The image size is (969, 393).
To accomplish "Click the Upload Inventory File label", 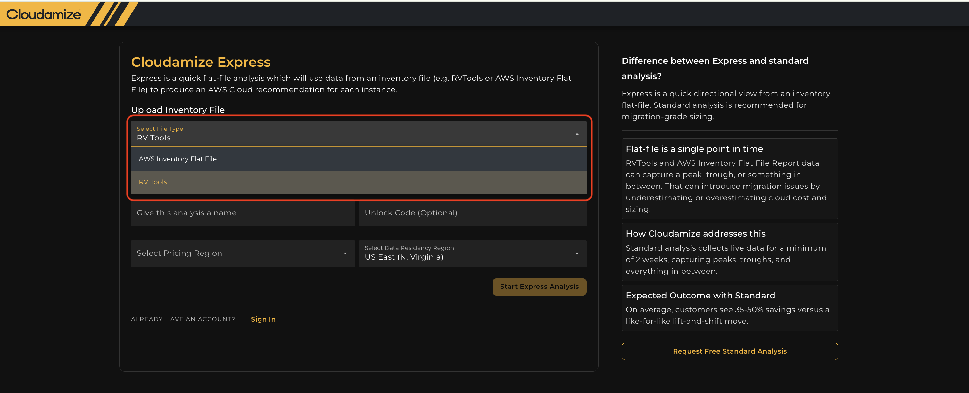I will pyautogui.click(x=178, y=110).
